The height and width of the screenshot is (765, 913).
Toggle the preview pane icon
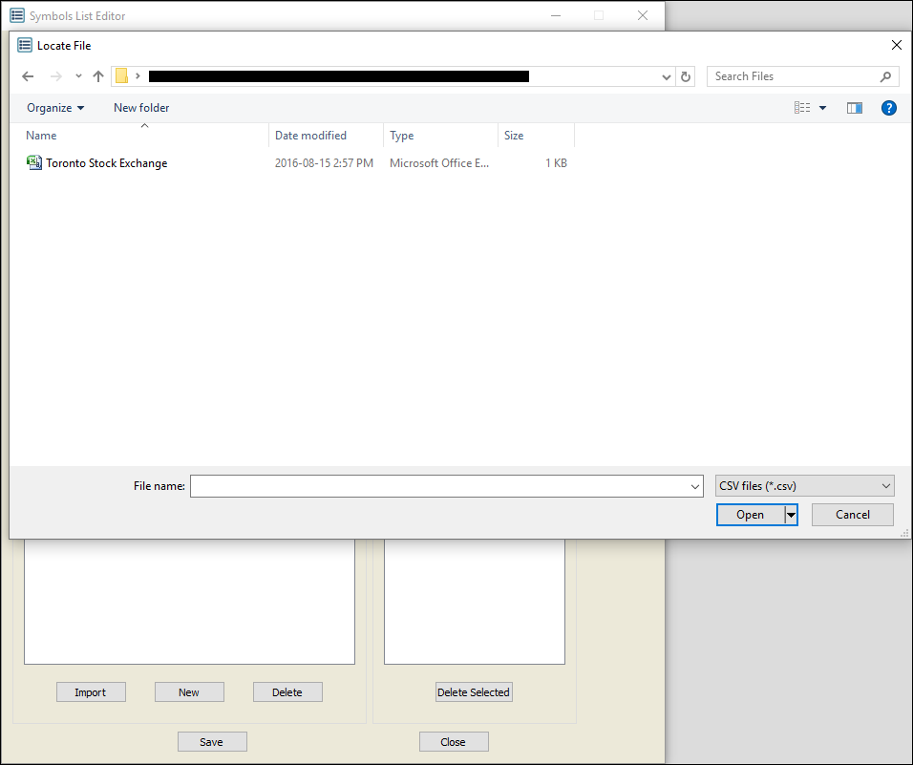coord(855,108)
